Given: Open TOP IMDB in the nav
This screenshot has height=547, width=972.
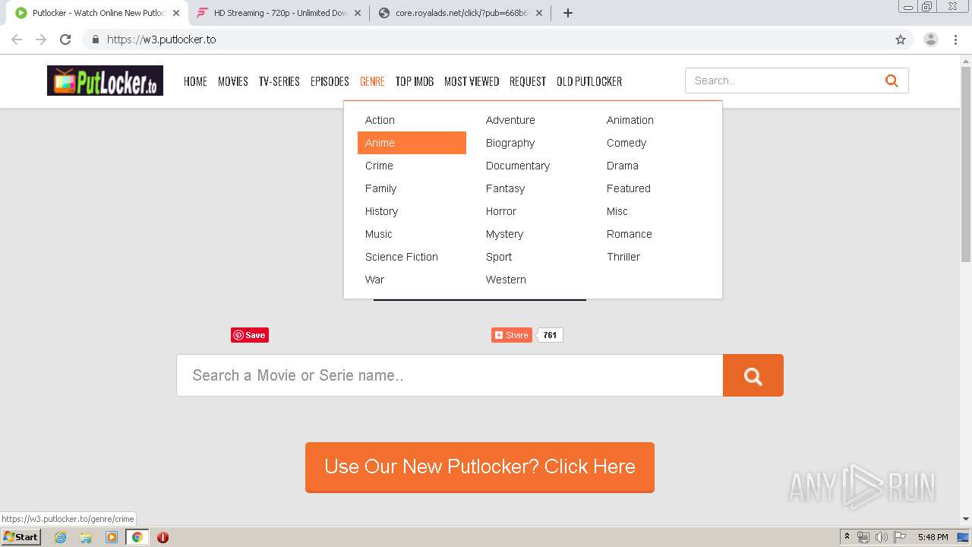Looking at the screenshot, I should coord(415,81).
